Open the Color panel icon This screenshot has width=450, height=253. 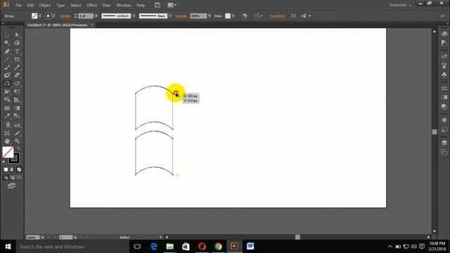pos(444,34)
